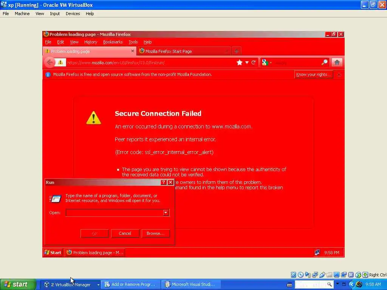The image size is (387, 290).
Task: Click the Open text field in Run dialog
Action: (x=114, y=213)
